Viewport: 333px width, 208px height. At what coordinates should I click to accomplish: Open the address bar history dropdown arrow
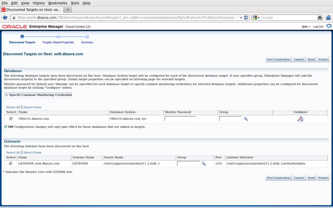(241, 18)
